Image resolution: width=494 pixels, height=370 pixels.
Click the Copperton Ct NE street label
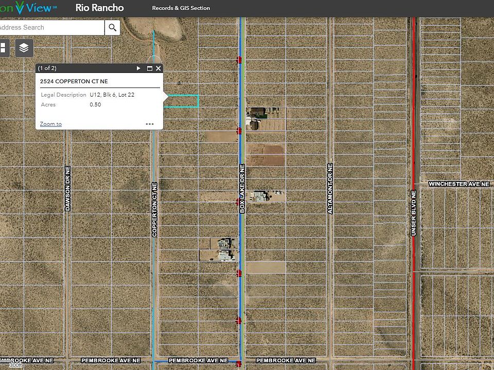coord(154,209)
